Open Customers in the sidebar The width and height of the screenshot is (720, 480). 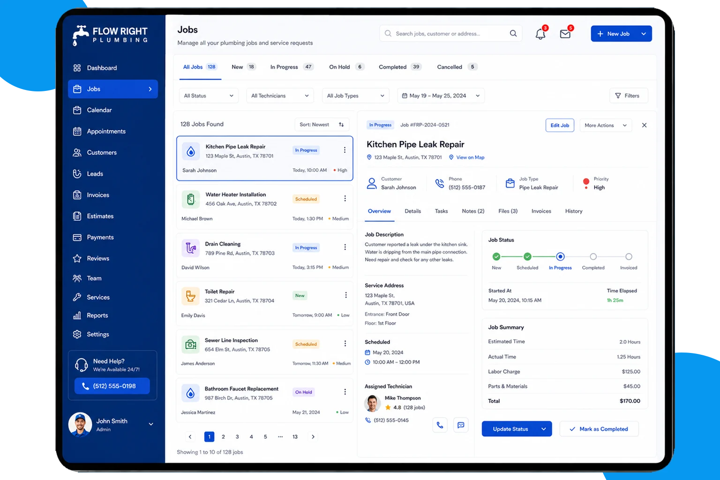coord(113,152)
